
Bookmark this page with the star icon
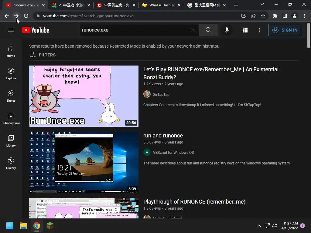(263, 16)
